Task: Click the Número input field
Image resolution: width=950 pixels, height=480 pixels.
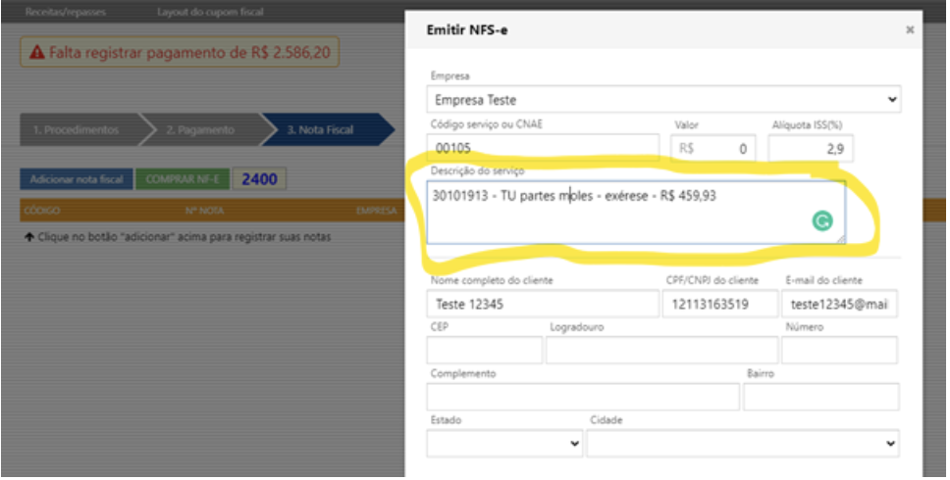Action: 840,350
